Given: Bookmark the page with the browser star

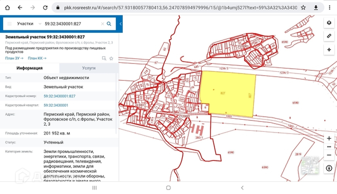Looking at the screenshot, I should click(303, 8).
